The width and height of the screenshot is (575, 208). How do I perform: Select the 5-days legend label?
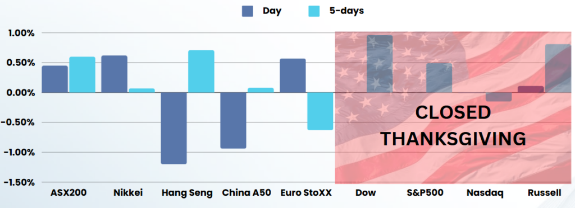tap(345, 11)
